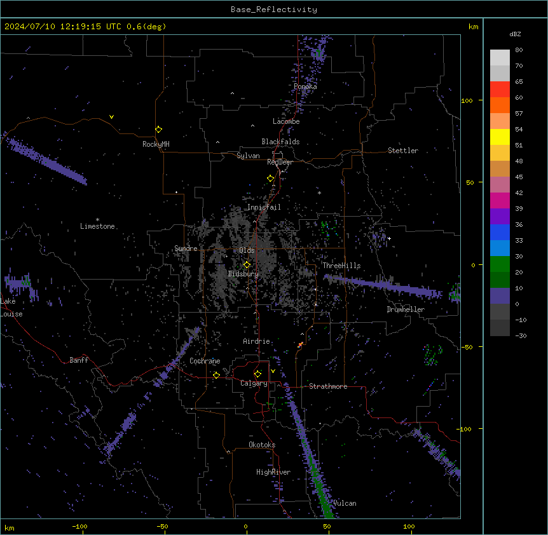Click the yellow marker south of RedDeer

coord(271,179)
